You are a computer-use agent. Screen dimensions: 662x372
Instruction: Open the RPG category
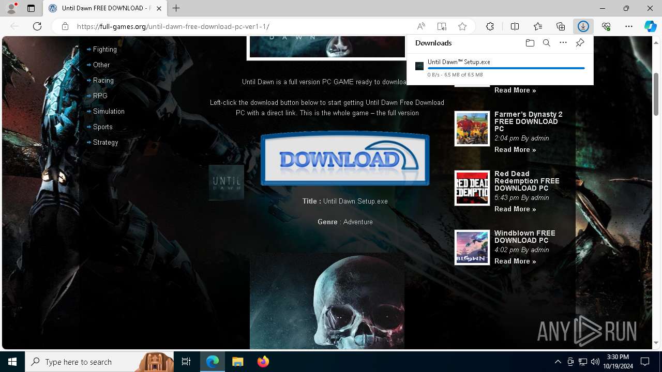click(x=100, y=96)
